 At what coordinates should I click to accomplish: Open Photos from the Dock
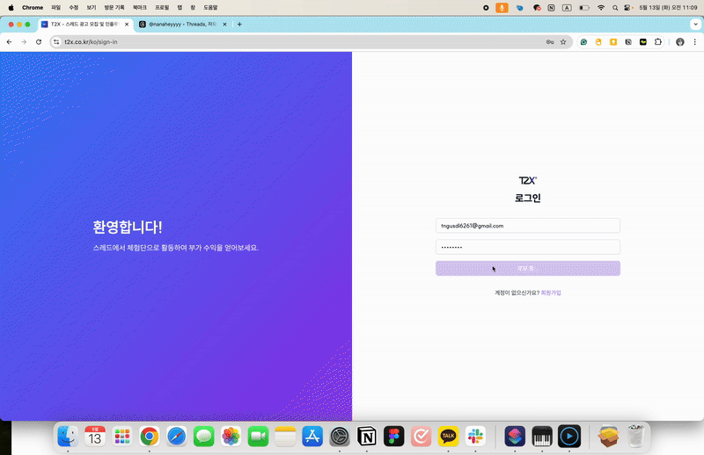coord(231,437)
